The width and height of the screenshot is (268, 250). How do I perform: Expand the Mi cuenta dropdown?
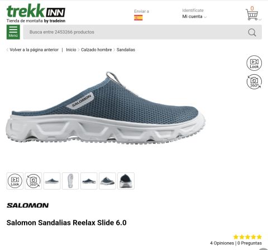coord(194,17)
